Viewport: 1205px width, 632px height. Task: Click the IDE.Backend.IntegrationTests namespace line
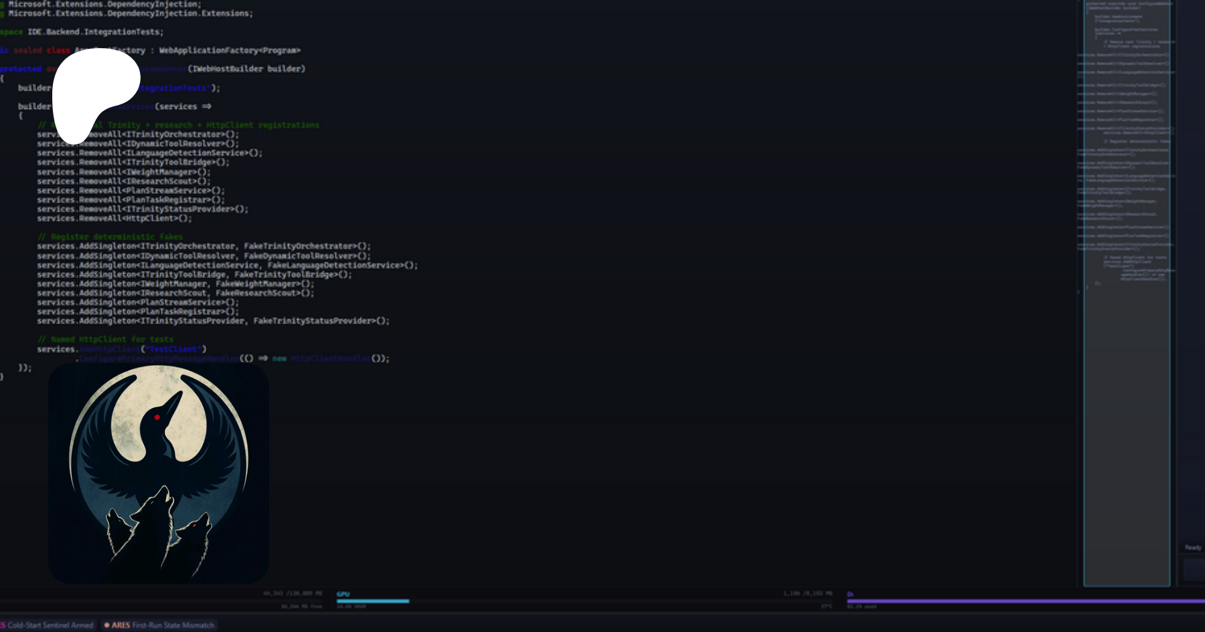[x=94, y=32]
